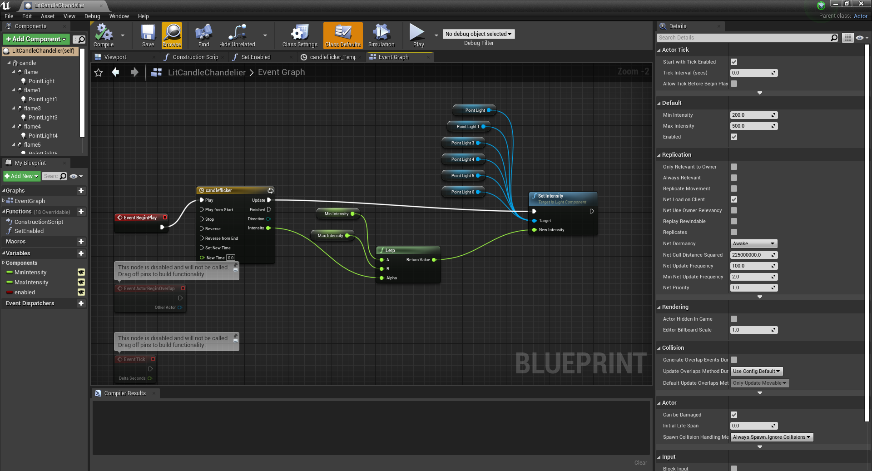
Task: Open the Net Dormancy dropdown
Action: 753,244
